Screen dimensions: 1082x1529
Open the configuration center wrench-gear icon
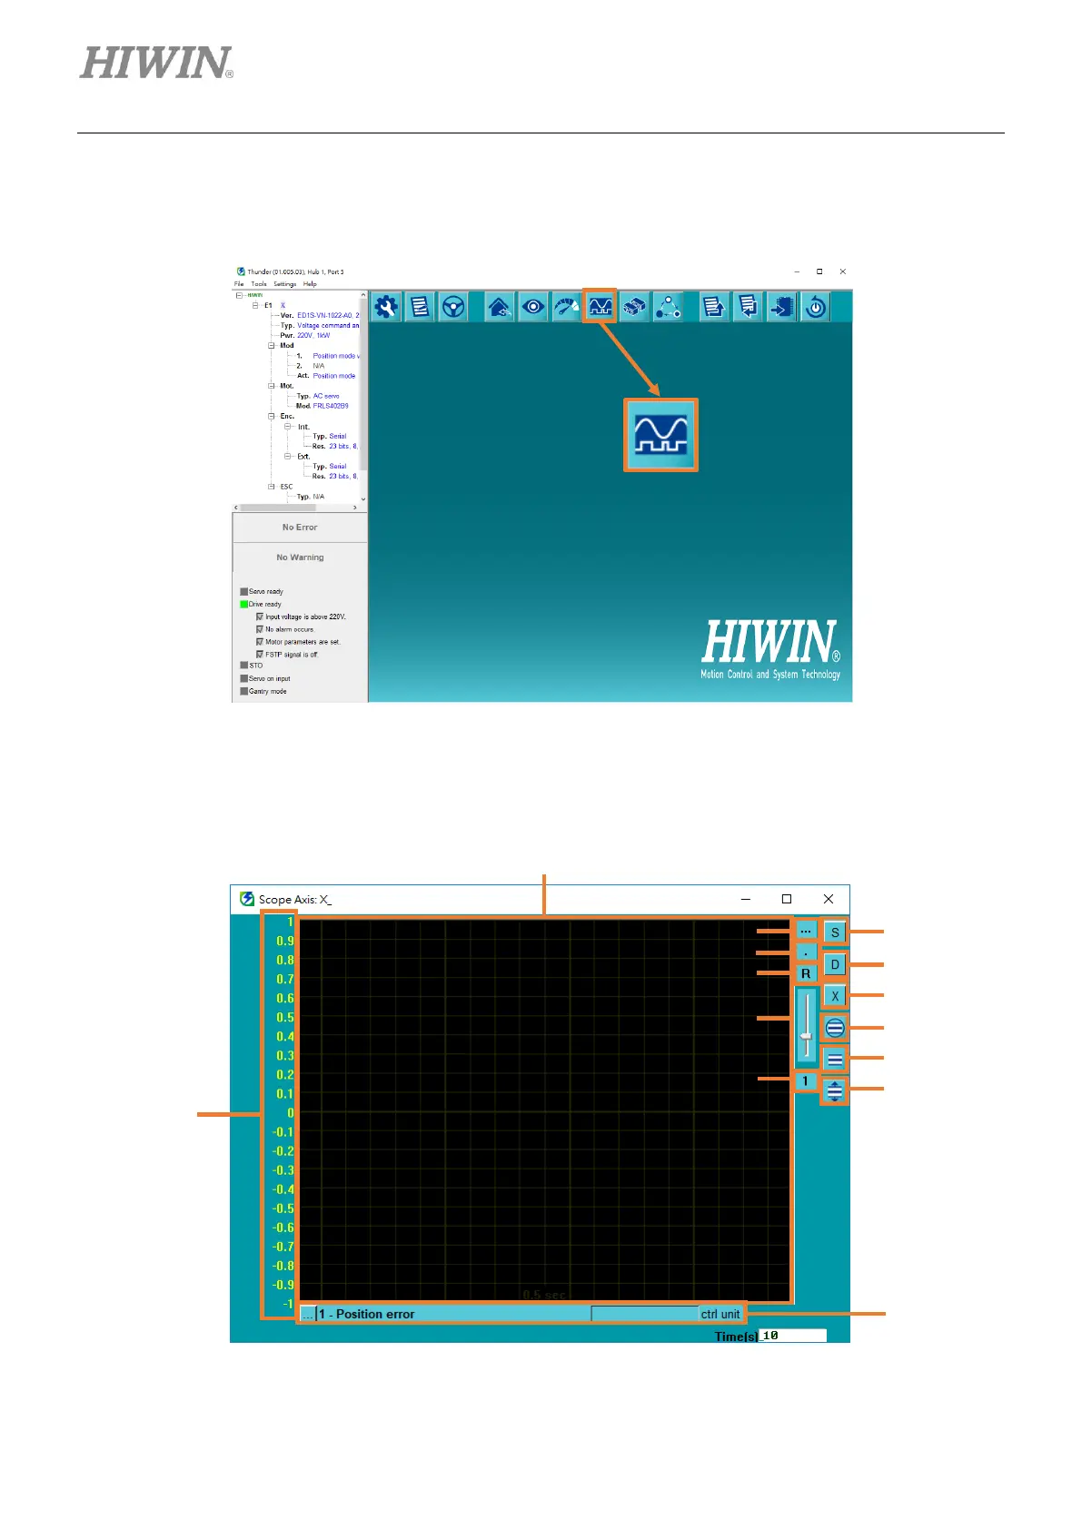(386, 307)
